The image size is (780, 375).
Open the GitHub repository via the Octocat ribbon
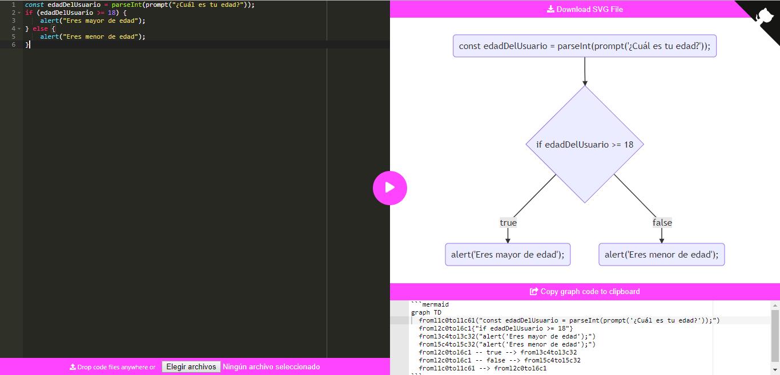click(765, 16)
